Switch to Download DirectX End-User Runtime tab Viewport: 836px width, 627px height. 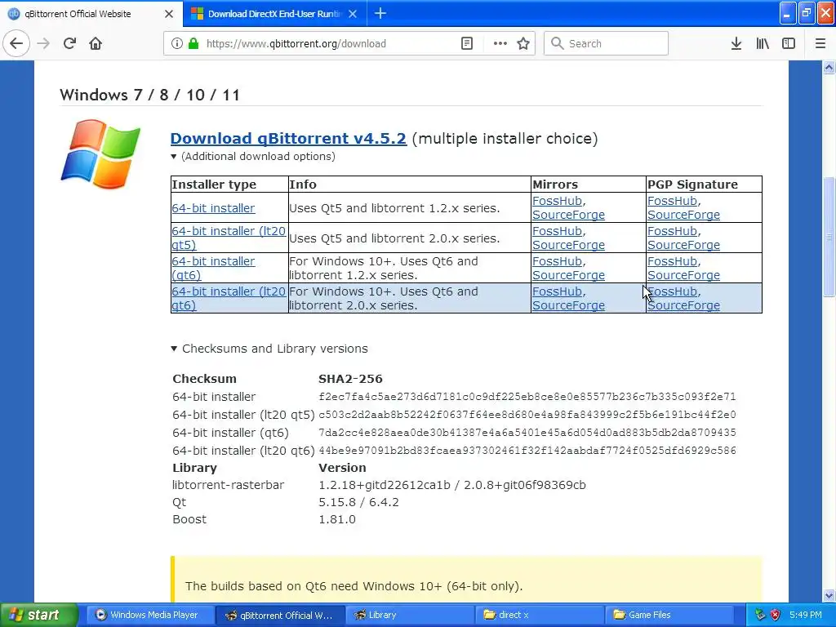tap(274, 14)
